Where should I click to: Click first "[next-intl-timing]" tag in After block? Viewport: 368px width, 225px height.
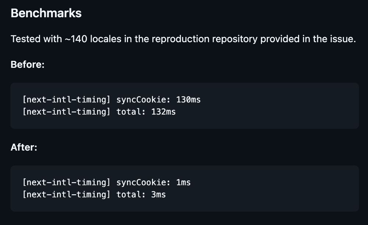click(x=66, y=182)
